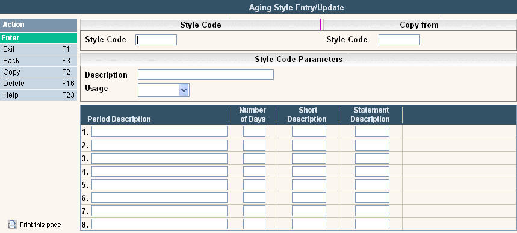Click the Style Code Parameters section heading

tap(299, 60)
